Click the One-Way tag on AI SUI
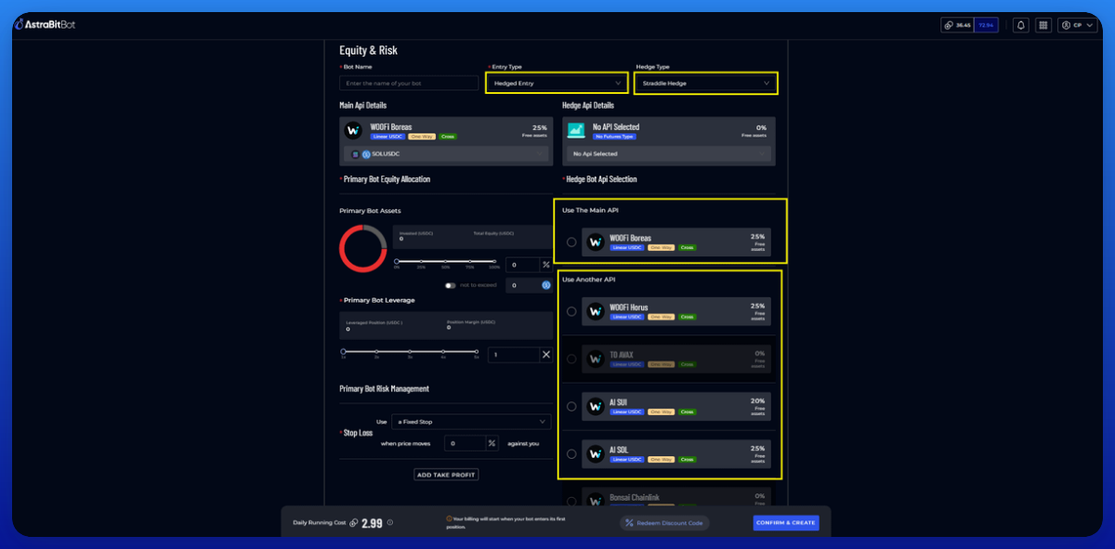Viewport: 1115px width, 549px height. 661,412
